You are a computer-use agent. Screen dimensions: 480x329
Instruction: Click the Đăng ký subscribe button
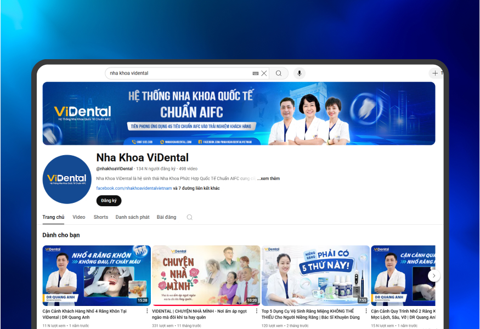[x=109, y=201]
